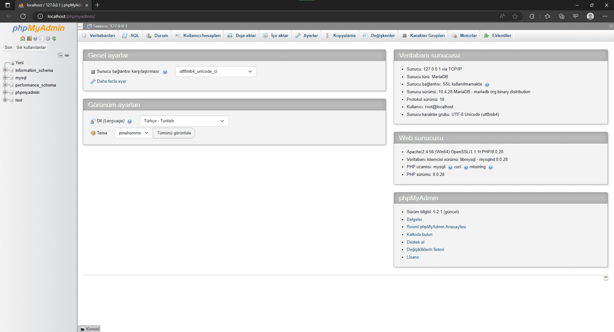Viewport: 614px width, 332px height.
Task: Click the log out door icon
Action: pyautogui.click(x=29, y=39)
